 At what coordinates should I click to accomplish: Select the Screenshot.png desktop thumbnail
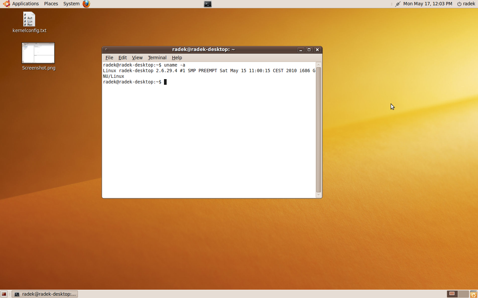(38, 53)
